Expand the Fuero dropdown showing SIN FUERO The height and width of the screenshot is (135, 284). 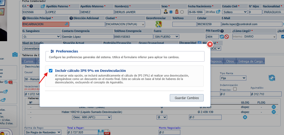[x=166, y=37]
